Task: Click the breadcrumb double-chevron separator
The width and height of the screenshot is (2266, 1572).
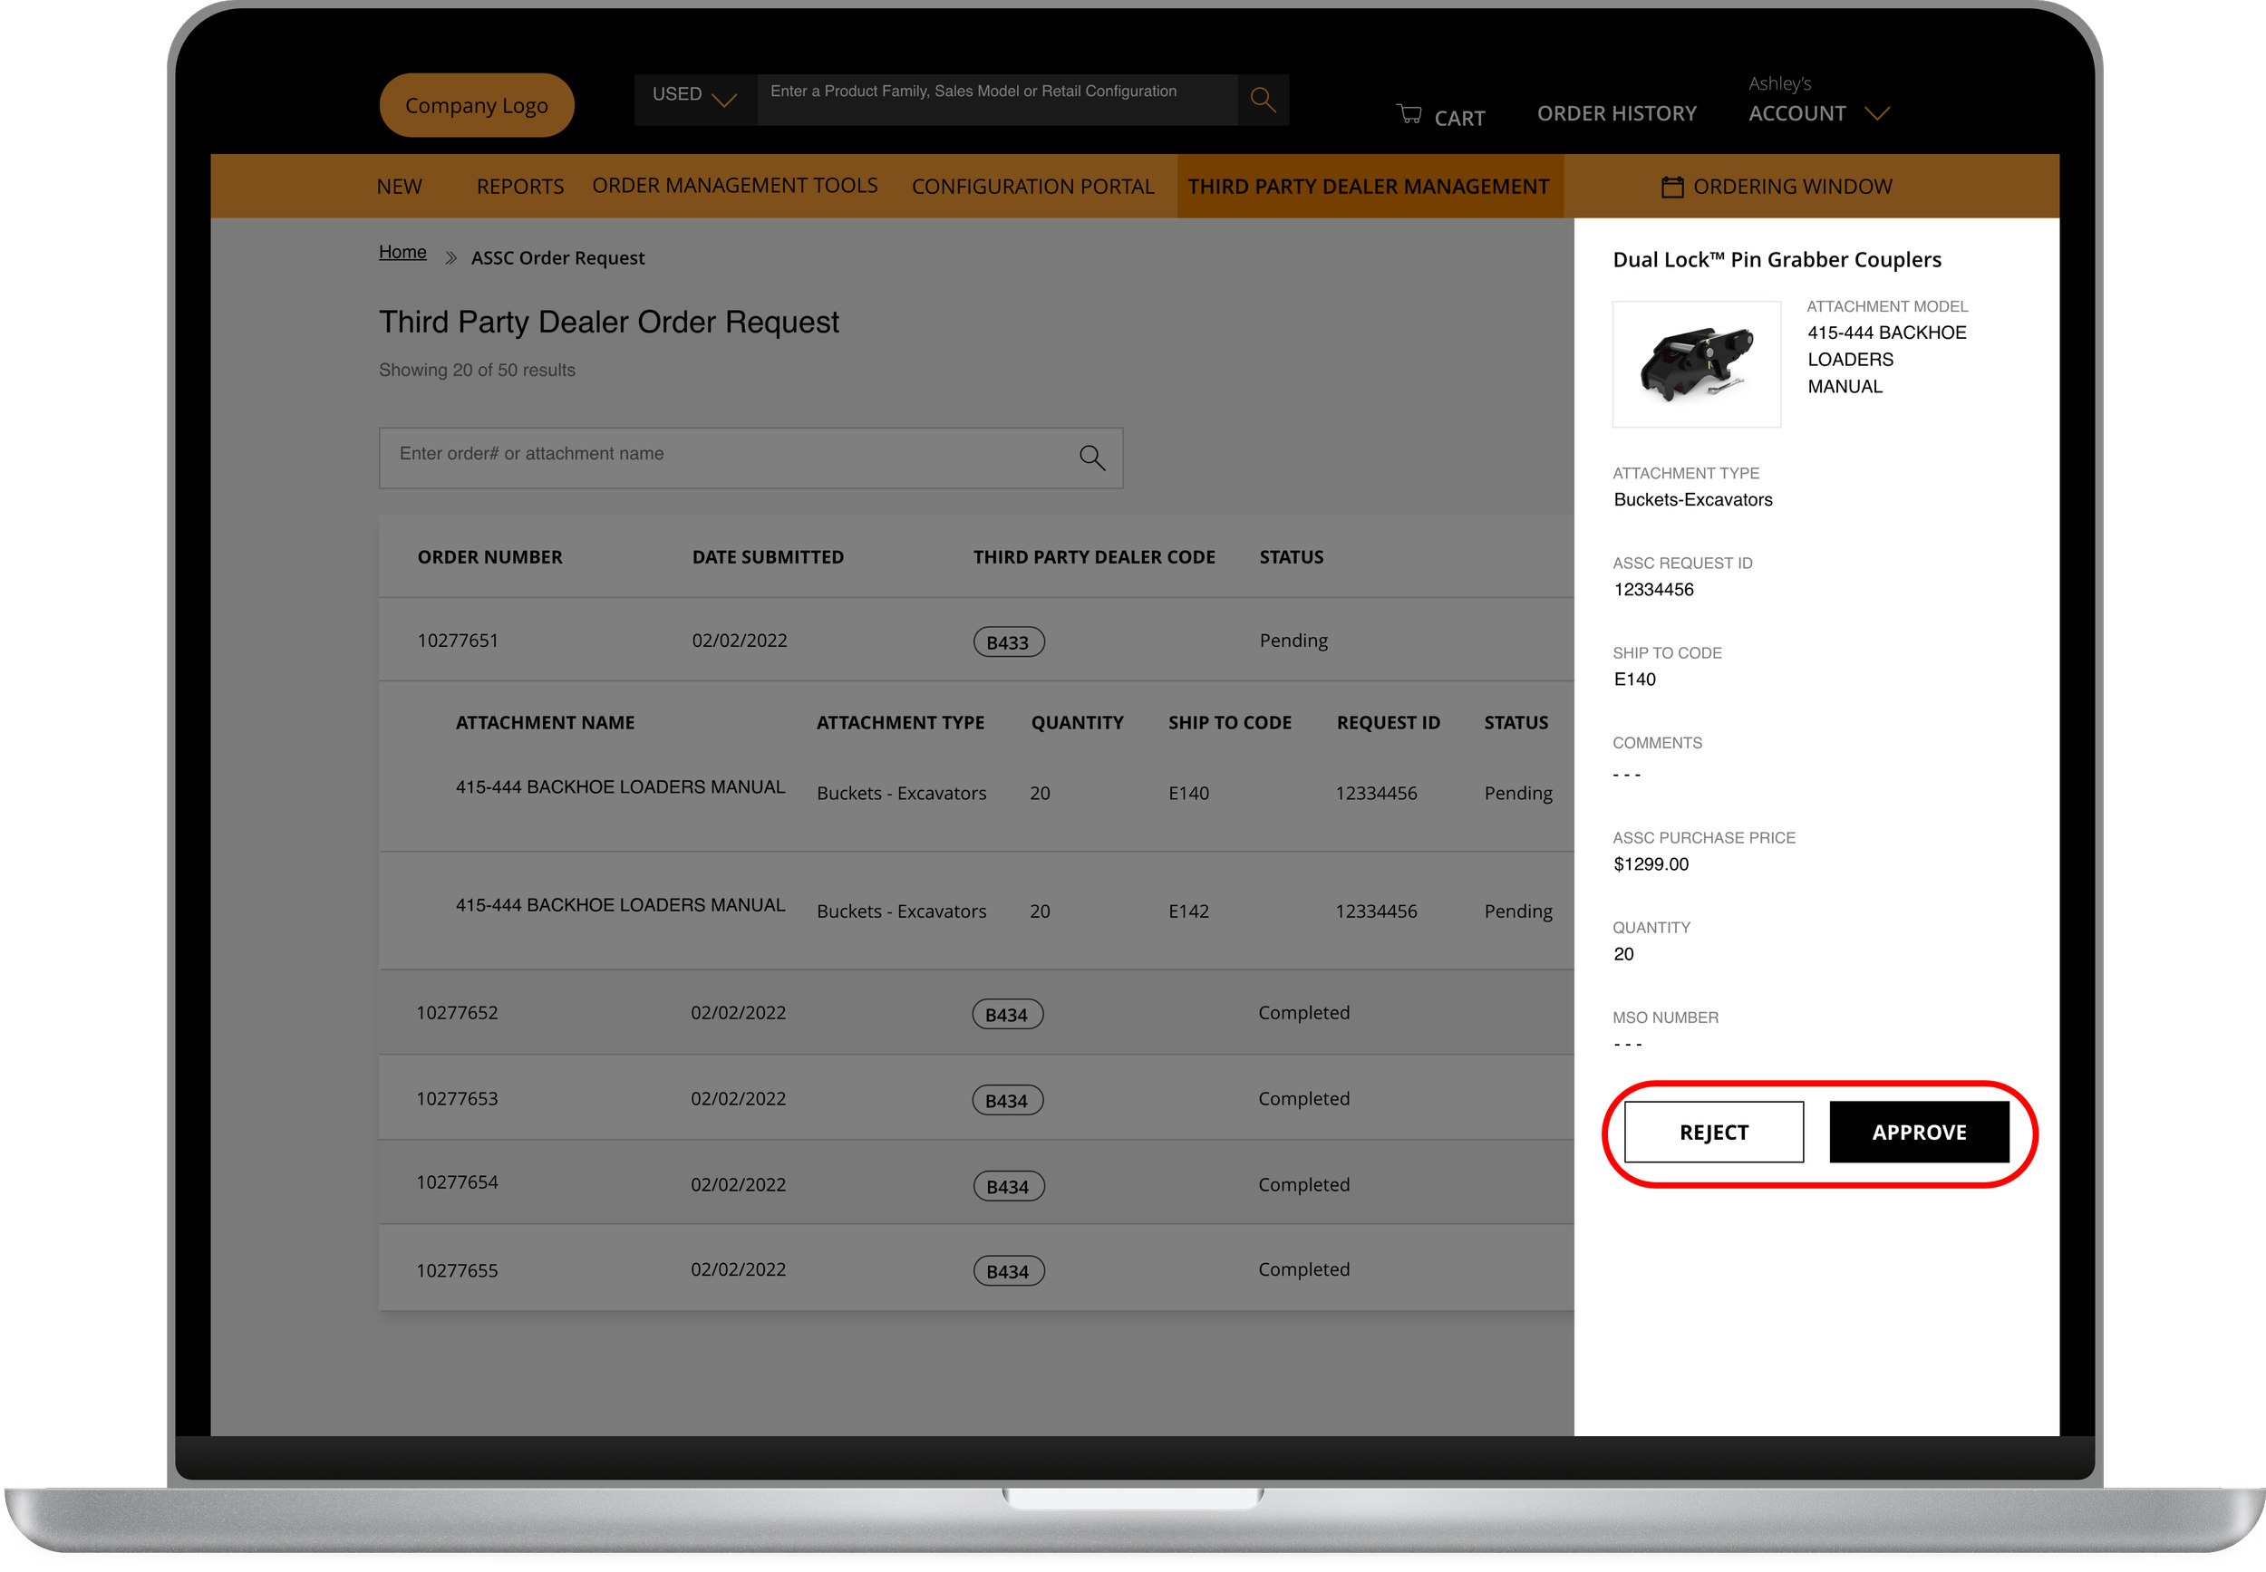Action: point(450,258)
